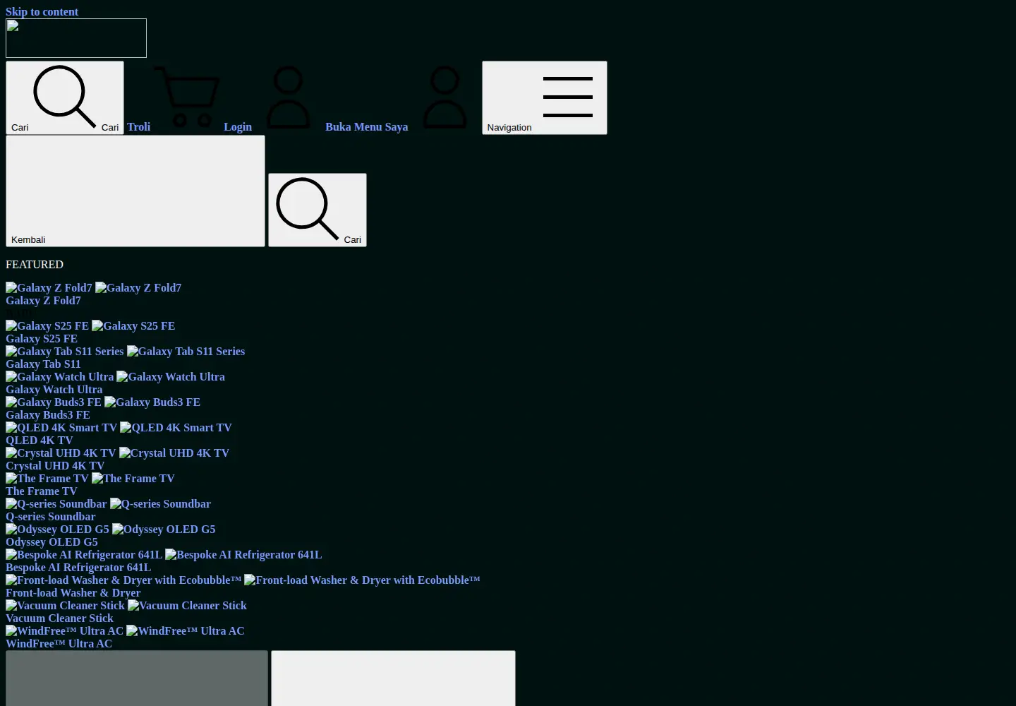Viewport: 1016px width, 706px height.
Task: Click second Galaxy Watch Ultra image
Action: pyautogui.click(x=171, y=377)
